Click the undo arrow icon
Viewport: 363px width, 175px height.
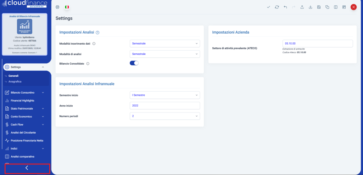pos(285,7)
